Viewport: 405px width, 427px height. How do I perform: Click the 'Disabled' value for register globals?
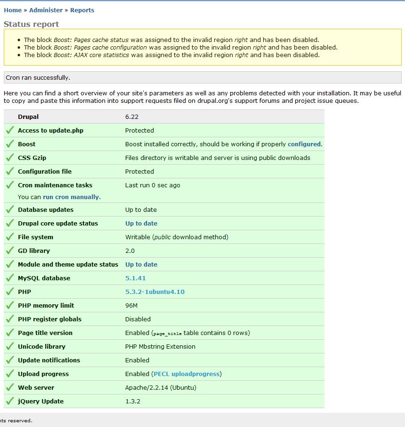tap(138, 319)
